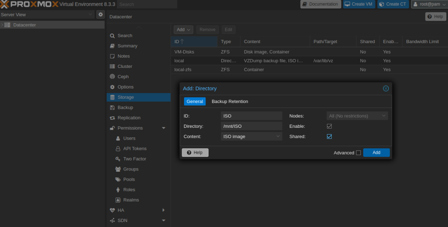Click the Notes icon in sidebar
Image resolution: width=448 pixels, height=227 pixels.
coord(112,56)
